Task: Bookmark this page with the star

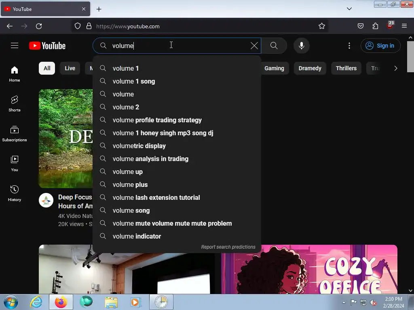Action: click(321, 26)
